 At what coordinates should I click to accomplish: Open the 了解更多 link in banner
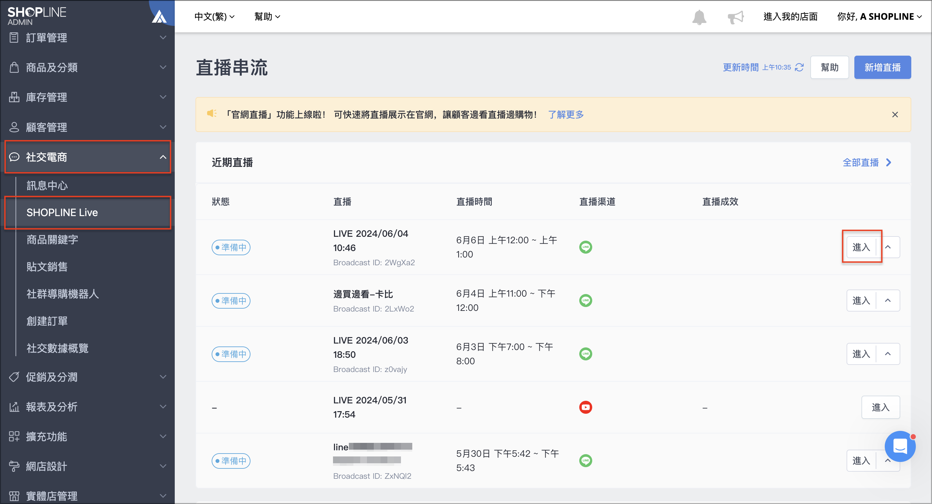coord(566,115)
